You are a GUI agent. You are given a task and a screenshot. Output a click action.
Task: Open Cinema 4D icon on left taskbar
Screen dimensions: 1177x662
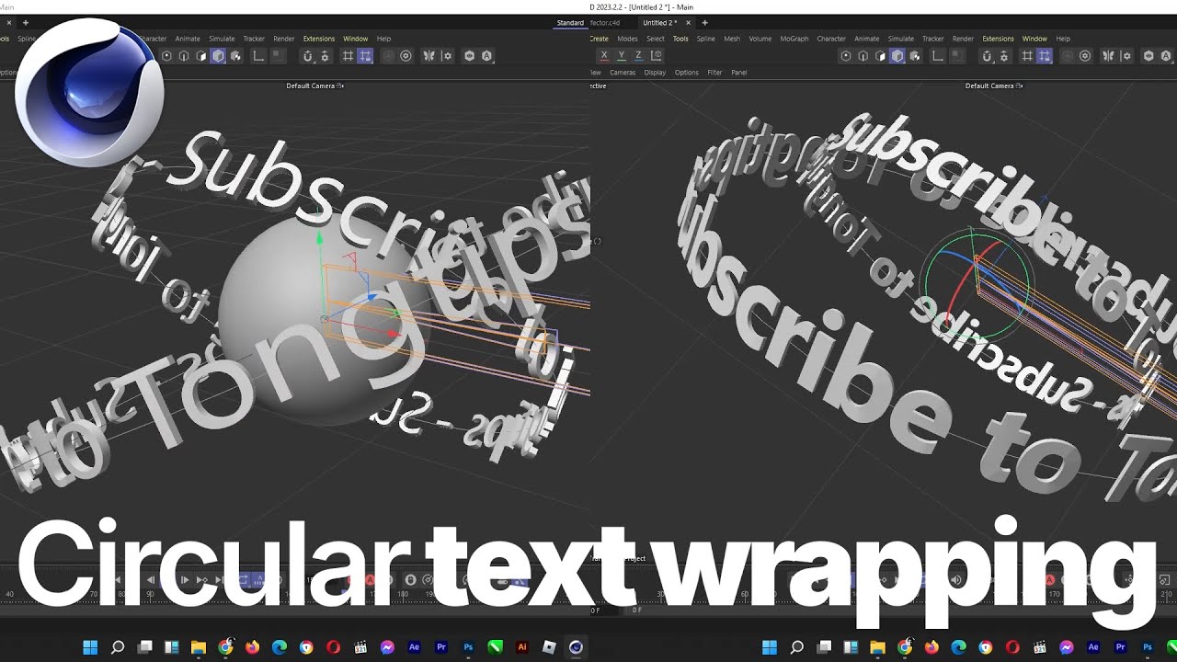(x=576, y=647)
